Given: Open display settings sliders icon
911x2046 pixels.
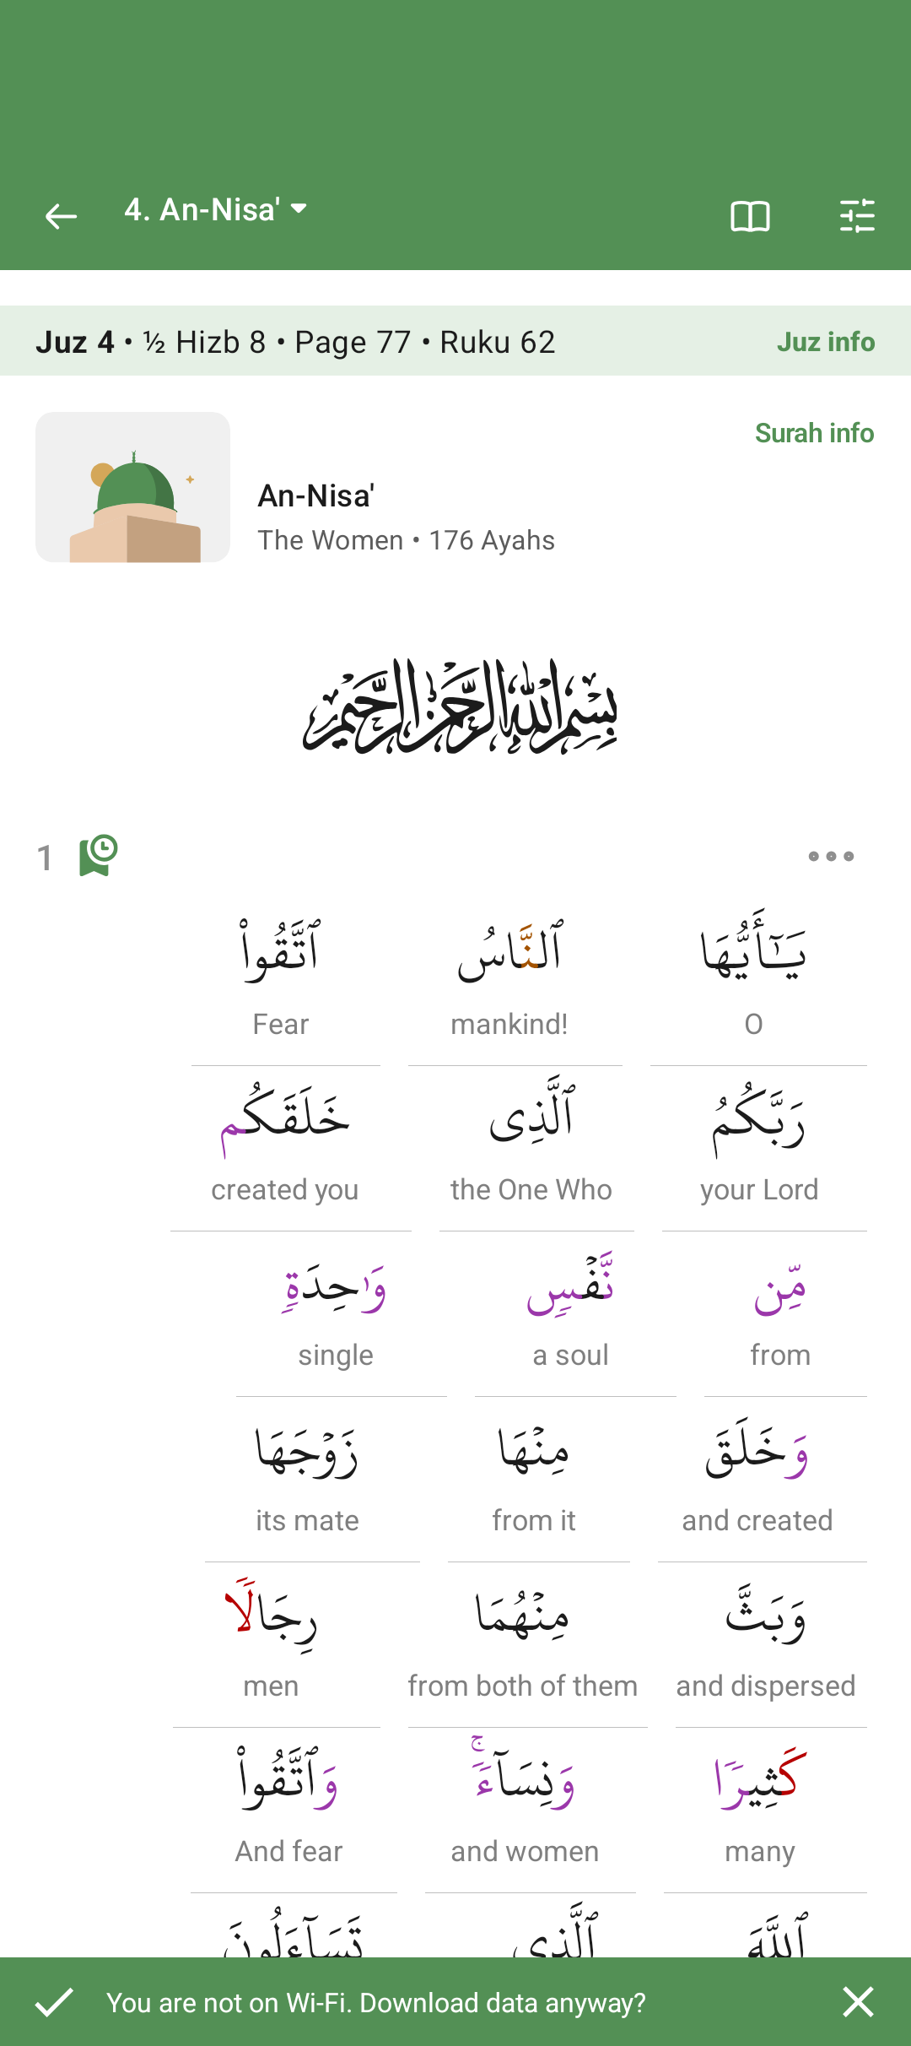Looking at the screenshot, I should 857,216.
